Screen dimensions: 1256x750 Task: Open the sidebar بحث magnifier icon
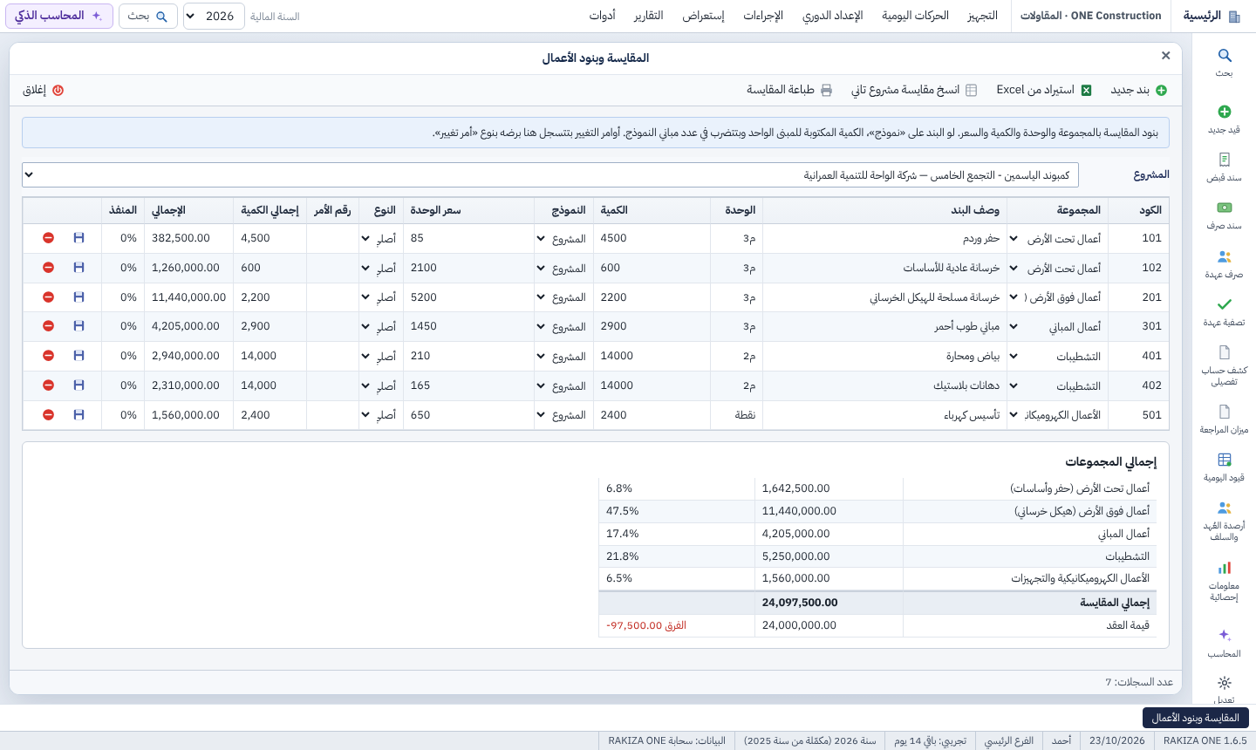tap(1225, 56)
